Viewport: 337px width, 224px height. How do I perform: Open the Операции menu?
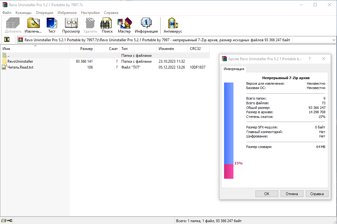(44, 13)
